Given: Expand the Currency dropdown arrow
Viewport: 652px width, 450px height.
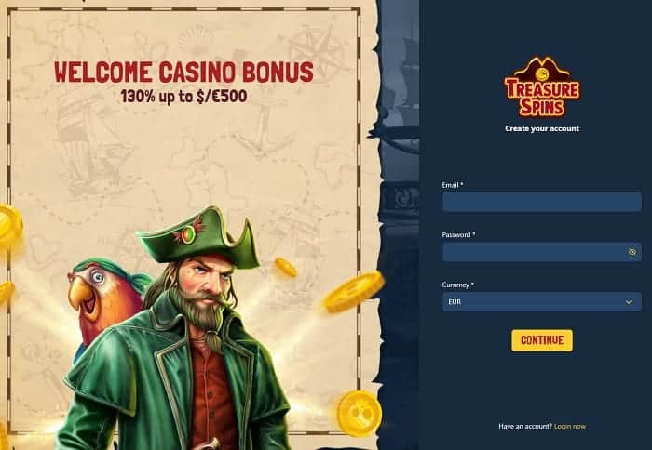Looking at the screenshot, I should (629, 302).
